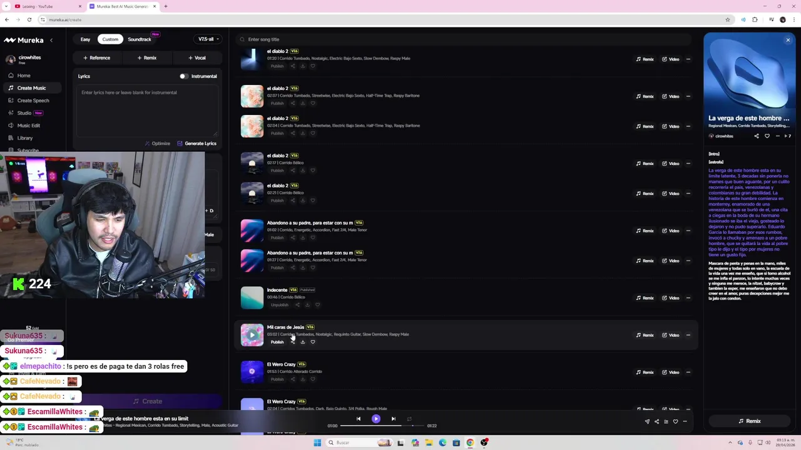
Task: Close the song detail side panel
Action: pyautogui.click(x=788, y=40)
